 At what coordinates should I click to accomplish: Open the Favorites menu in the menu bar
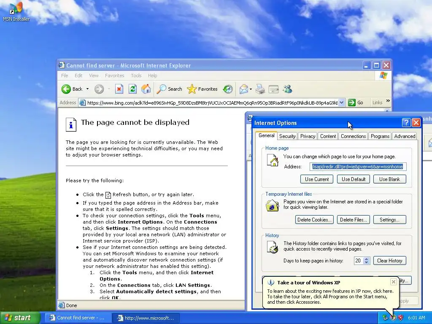(114, 76)
